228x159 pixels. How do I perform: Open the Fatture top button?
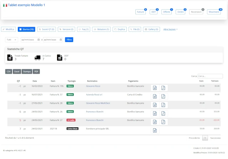point(140,12)
